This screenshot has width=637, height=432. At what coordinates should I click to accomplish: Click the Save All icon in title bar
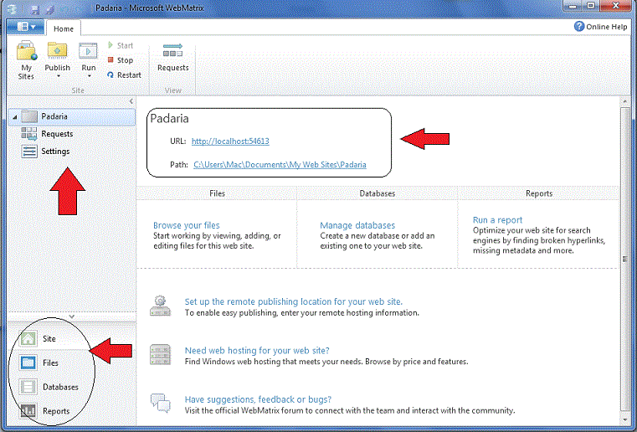[51, 8]
